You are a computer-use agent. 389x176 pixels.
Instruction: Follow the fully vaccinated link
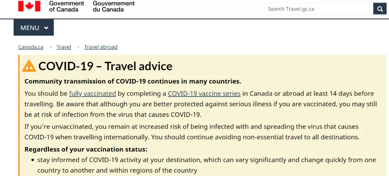click(93, 94)
